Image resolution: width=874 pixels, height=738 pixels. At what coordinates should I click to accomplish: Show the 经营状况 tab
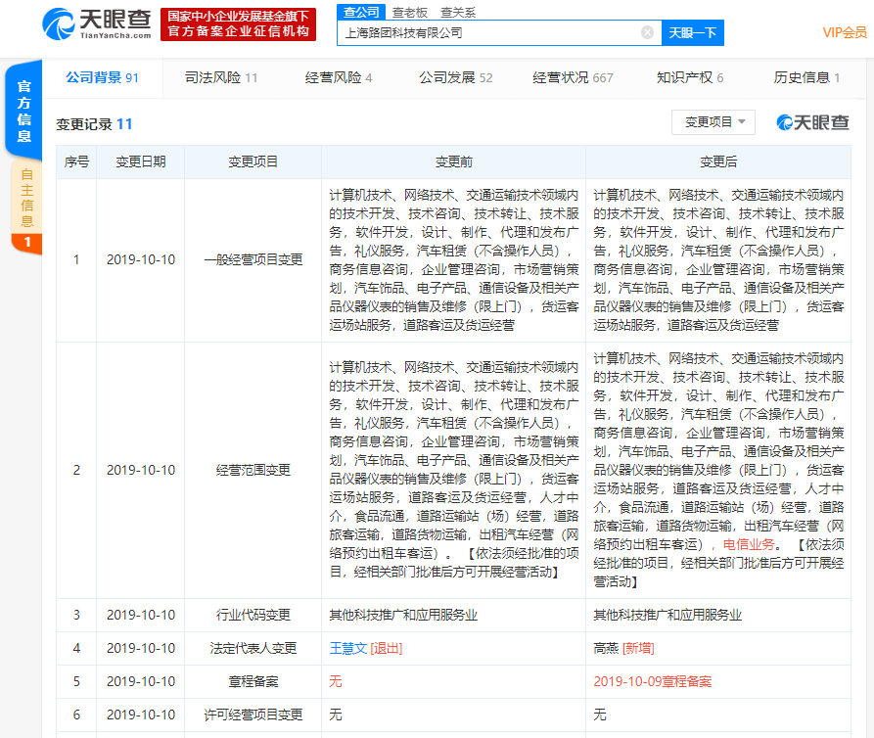point(573,77)
